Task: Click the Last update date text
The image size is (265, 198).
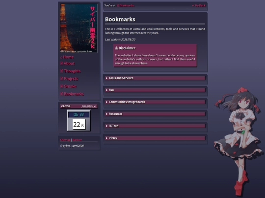Action: (x=120, y=40)
